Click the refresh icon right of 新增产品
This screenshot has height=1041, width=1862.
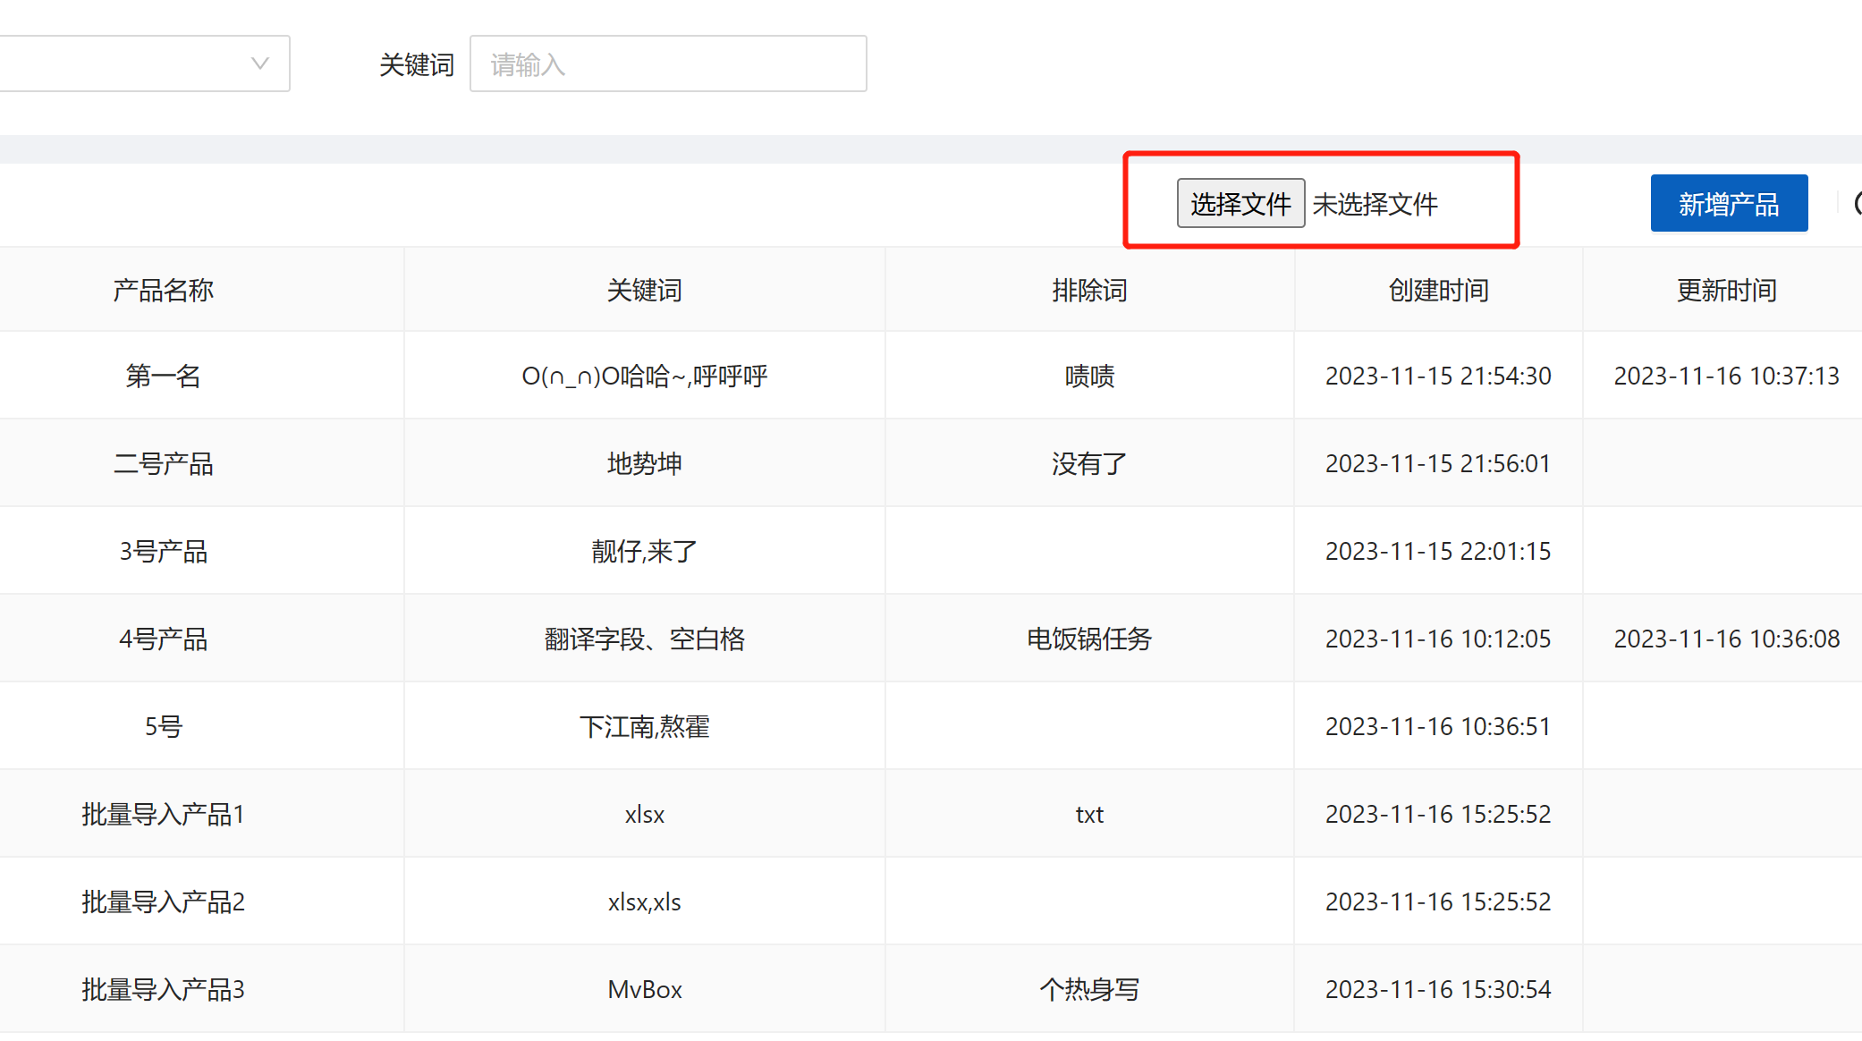pyautogui.click(x=1857, y=204)
